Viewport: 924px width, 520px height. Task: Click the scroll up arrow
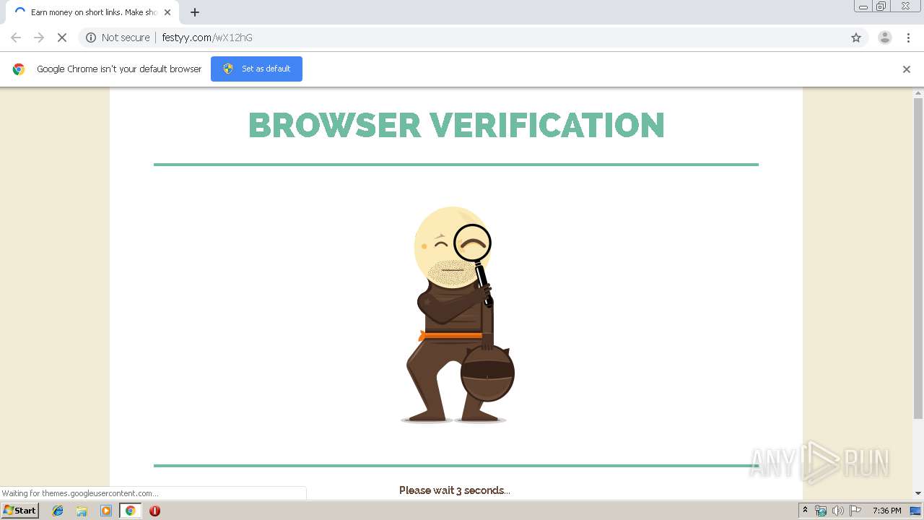(918, 92)
